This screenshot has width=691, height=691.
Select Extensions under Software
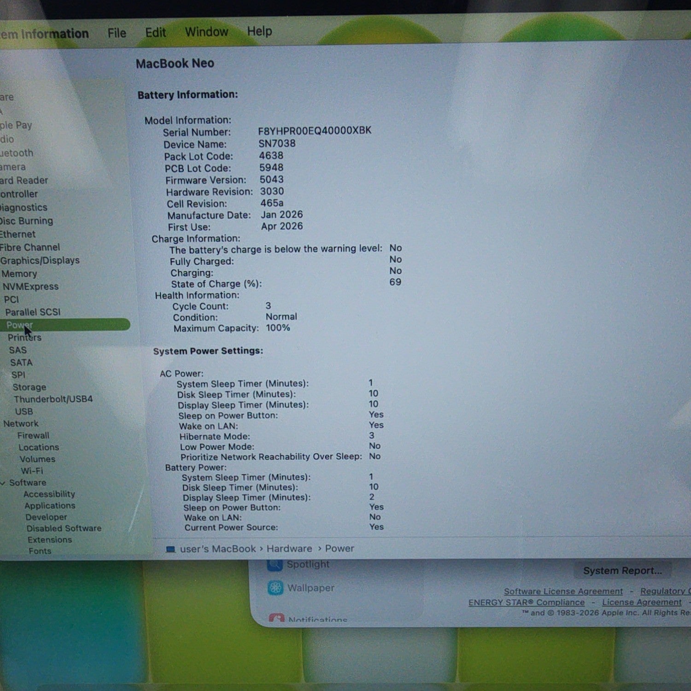tap(50, 540)
